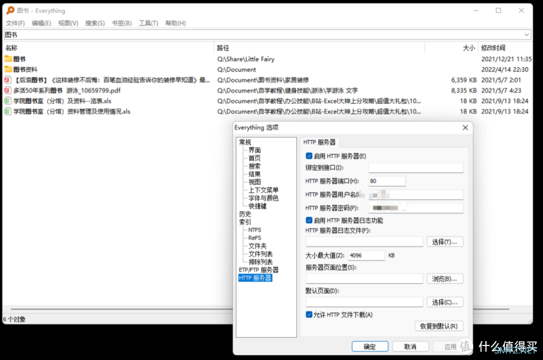Open the search box history dropdown

(x=526, y=35)
